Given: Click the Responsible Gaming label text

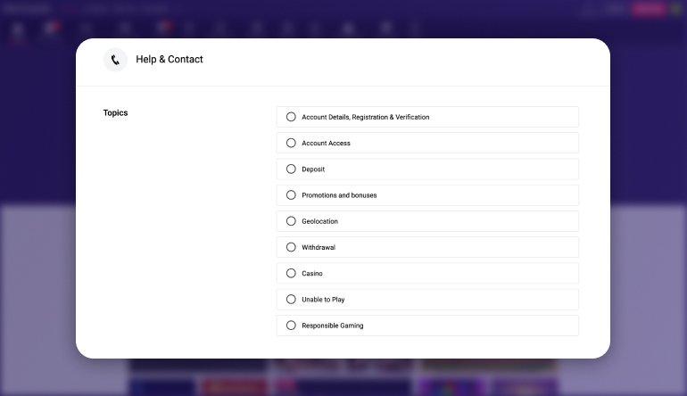Looking at the screenshot, I should tap(333, 326).
